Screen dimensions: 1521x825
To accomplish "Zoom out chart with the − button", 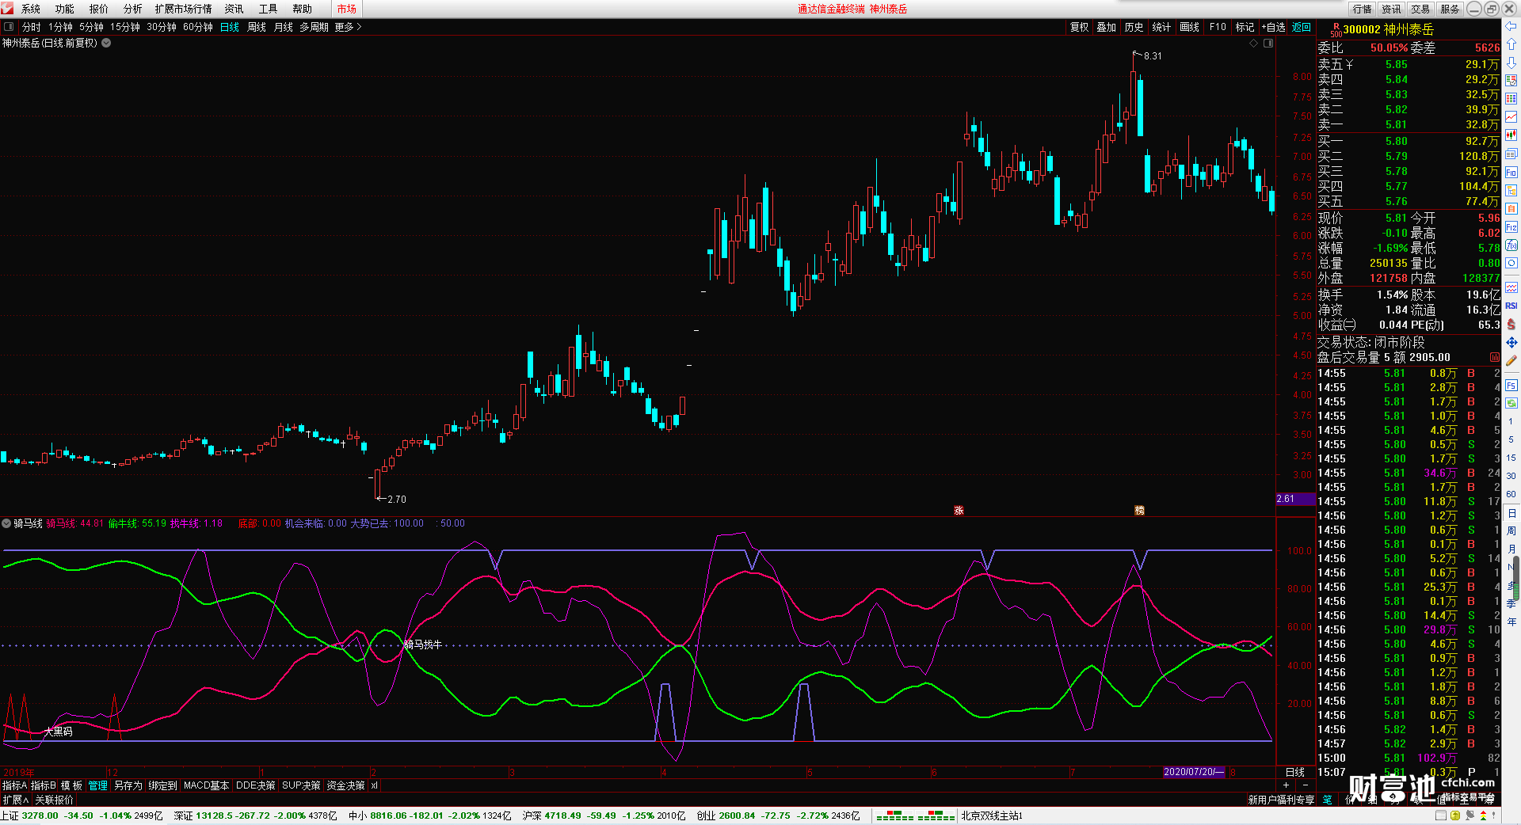I will click(x=1306, y=785).
